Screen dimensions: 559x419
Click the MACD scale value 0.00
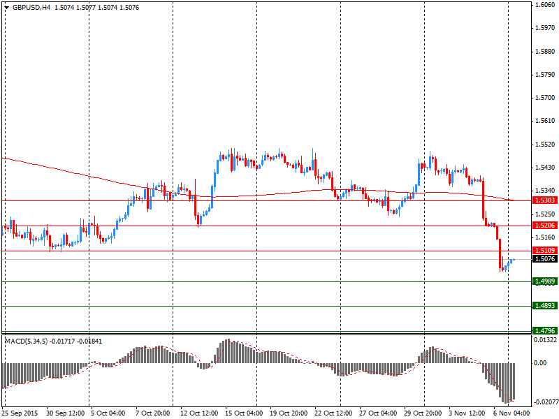tap(540, 363)
